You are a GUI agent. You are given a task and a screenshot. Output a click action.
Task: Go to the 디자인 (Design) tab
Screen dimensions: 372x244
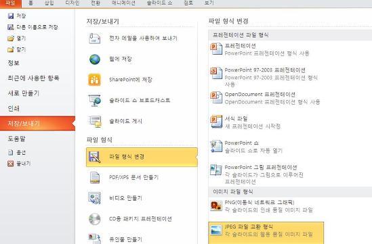[x=72, y=3]
